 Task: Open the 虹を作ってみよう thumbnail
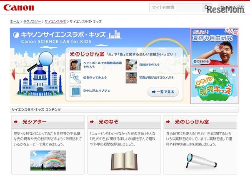pyautogui.click(x=75, y=78)
